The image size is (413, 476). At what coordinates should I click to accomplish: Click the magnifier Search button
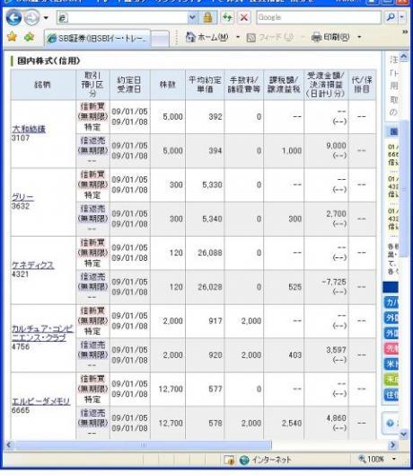click(x=391, y=17)
